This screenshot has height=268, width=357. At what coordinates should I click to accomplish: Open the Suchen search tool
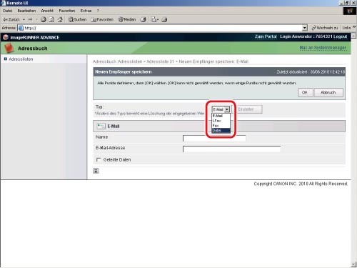77,19
